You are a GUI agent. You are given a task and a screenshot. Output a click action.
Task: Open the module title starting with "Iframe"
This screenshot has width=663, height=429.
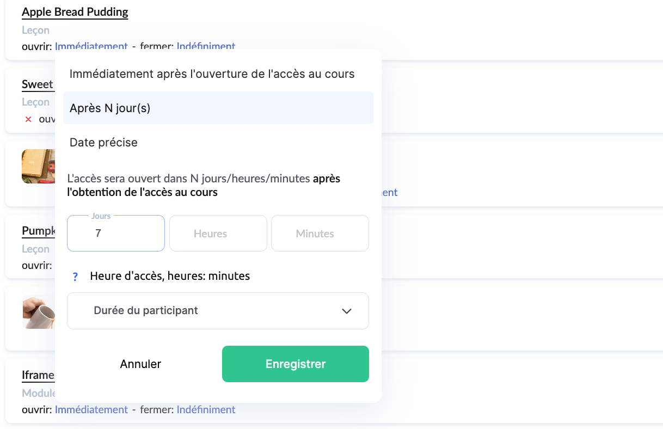(38, 375)
